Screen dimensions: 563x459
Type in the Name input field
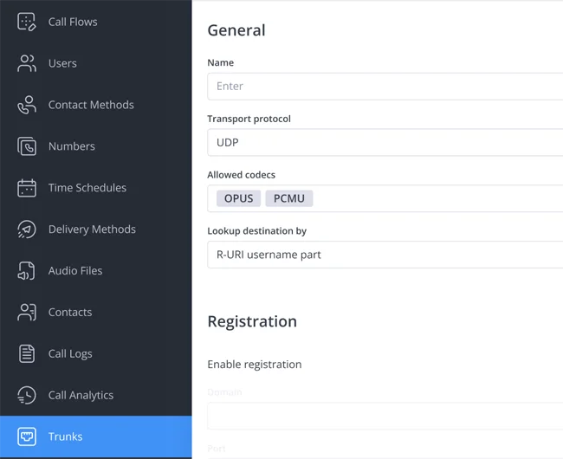385,87
